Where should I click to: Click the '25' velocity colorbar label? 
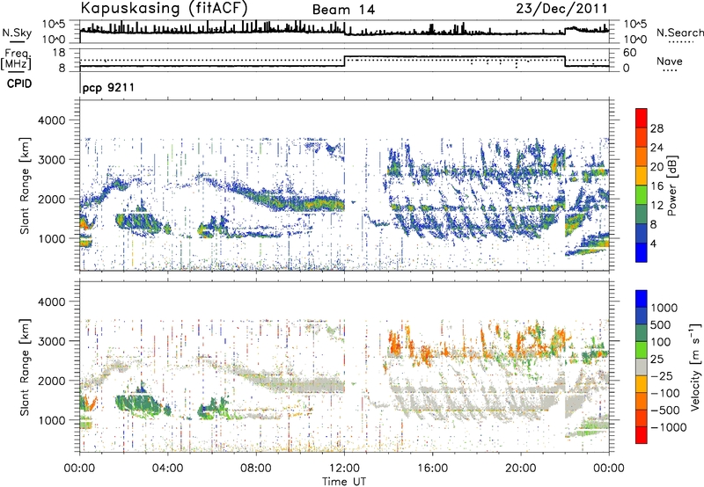[656, 360]
